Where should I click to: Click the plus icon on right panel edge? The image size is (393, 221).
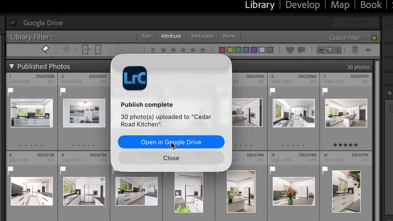point(390,93)
